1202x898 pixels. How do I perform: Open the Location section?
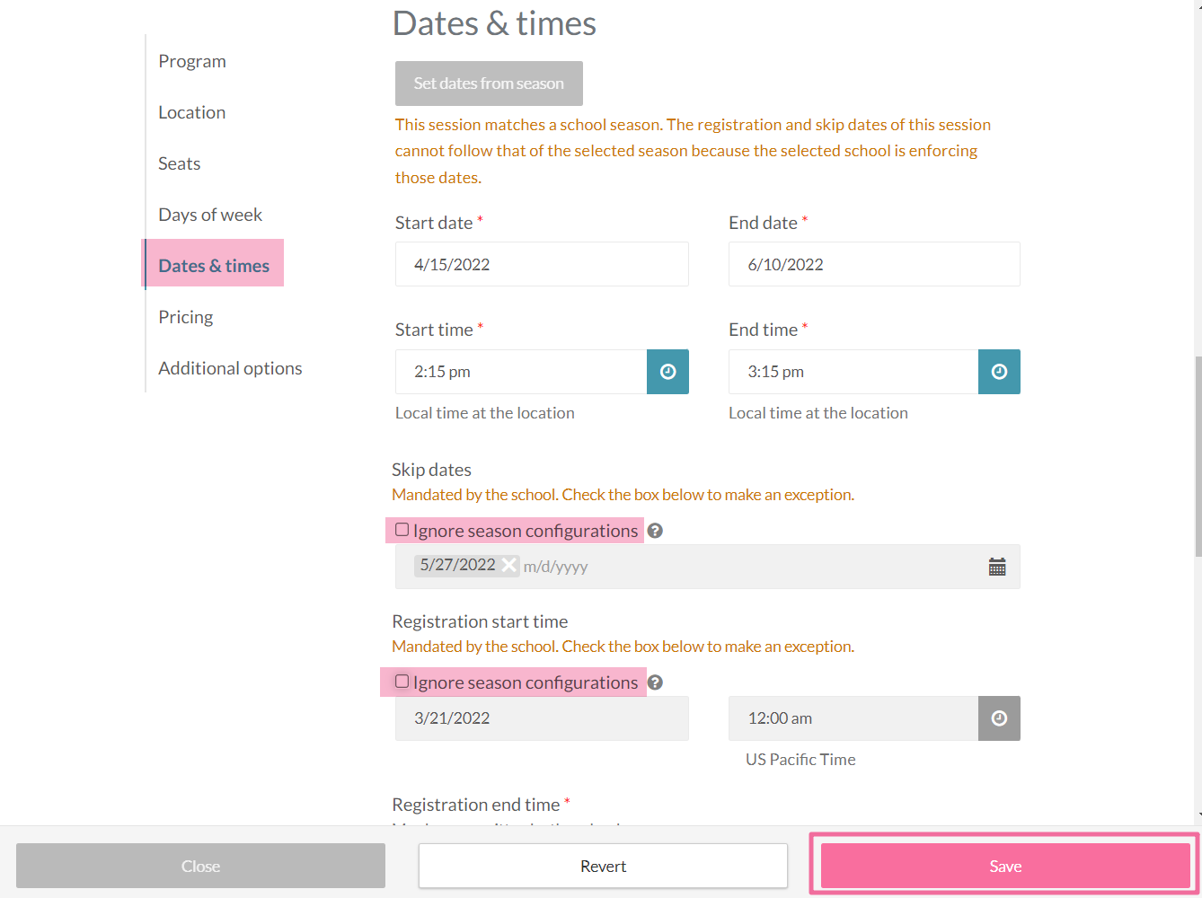pyautogui.click(x=192, y=112)
